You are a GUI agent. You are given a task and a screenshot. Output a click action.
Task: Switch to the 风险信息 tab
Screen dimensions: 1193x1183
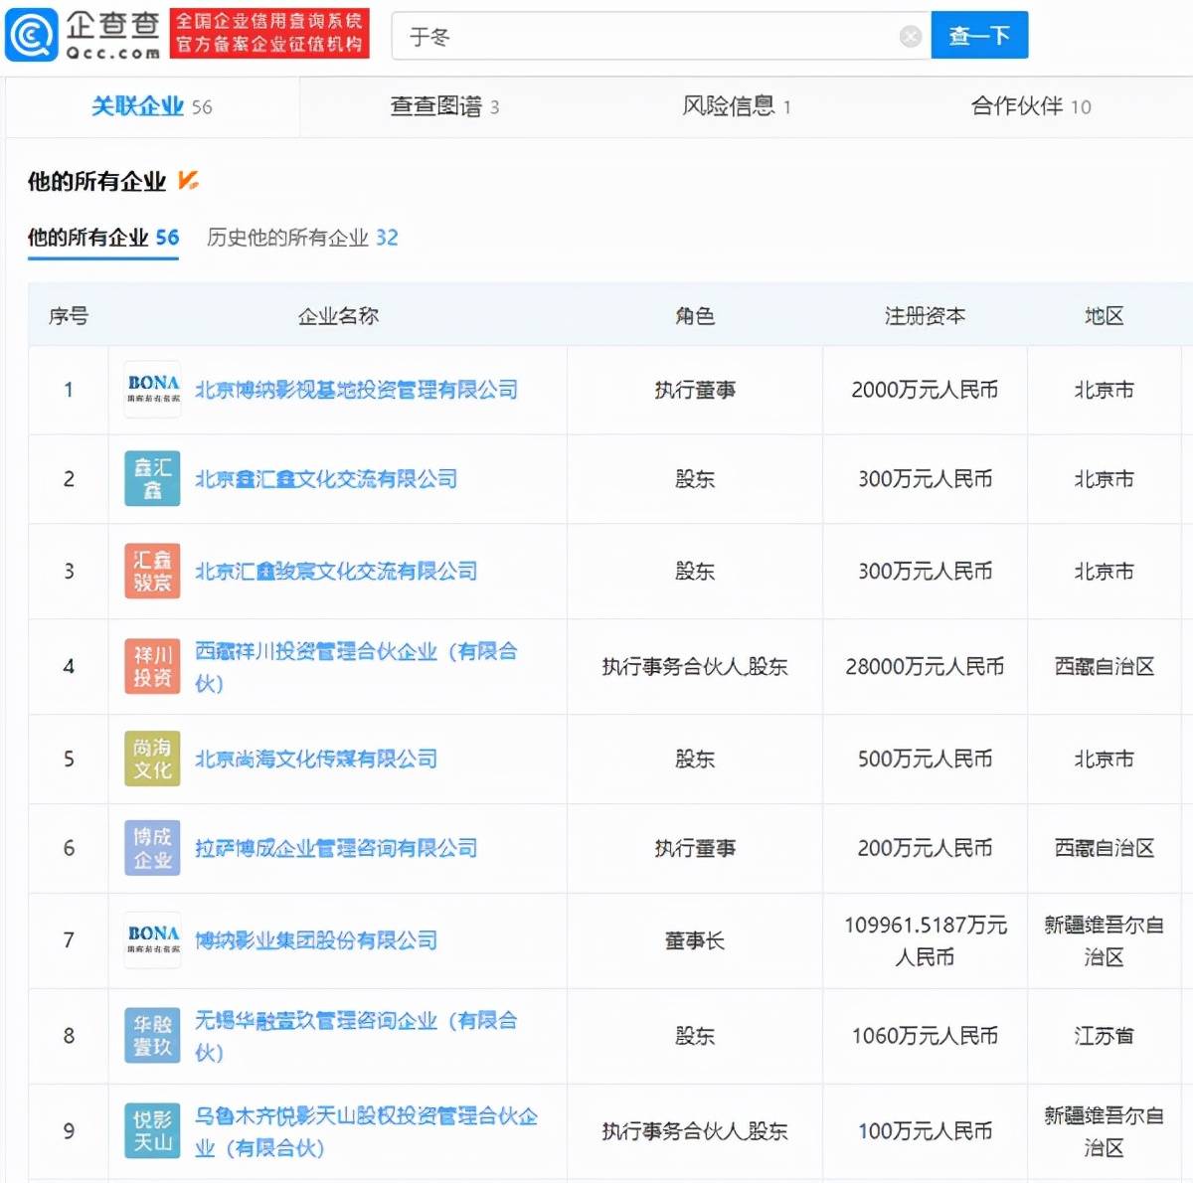pos(735,107)
